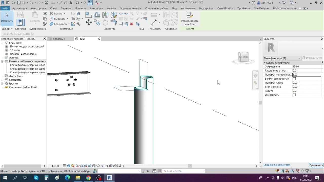Open Chrome from the Windows taskbar
This screenshot has height=182, width=324.
pyautogui.click(x=88, y=178)
